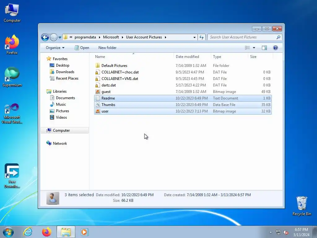Open the More options view arrow
The height and width of the screenshot is (238, 317).
point(254,48)
